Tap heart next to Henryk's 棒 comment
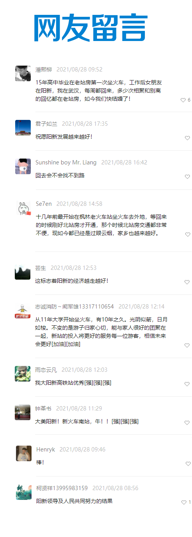Screen dimensions: 192x537 click(188, 464)
